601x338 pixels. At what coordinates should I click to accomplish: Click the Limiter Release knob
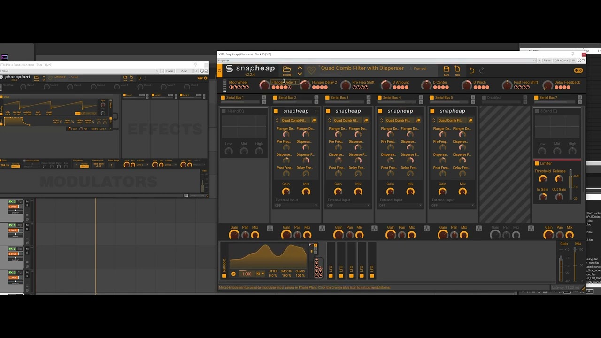559,179
